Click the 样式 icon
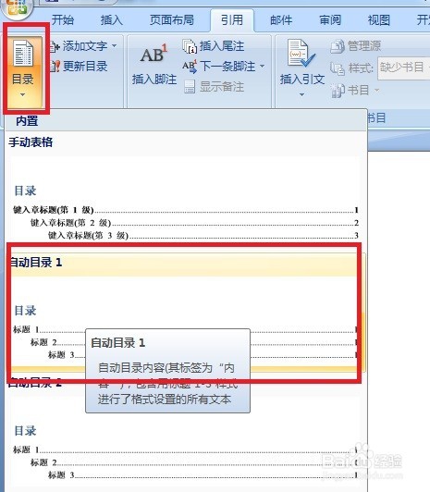Screen dimensions: 430x492 pos(338,68)
